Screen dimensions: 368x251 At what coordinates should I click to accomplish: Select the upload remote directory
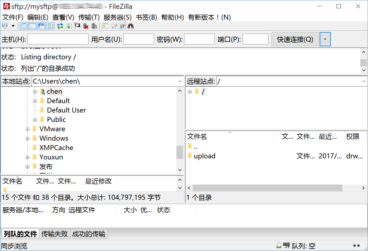click(205, 156)
